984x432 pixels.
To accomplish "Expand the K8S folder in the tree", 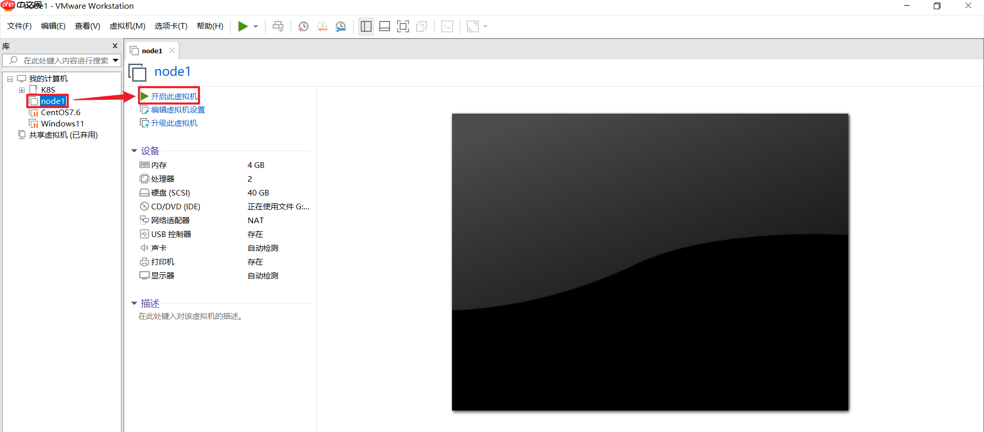I will [x=22, y=90].
